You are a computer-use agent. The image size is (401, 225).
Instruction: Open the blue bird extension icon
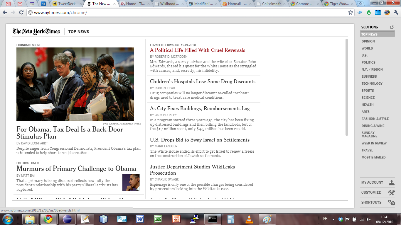[360, 13]
